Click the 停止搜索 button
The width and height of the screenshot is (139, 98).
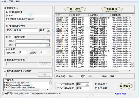tap(75, 9)
